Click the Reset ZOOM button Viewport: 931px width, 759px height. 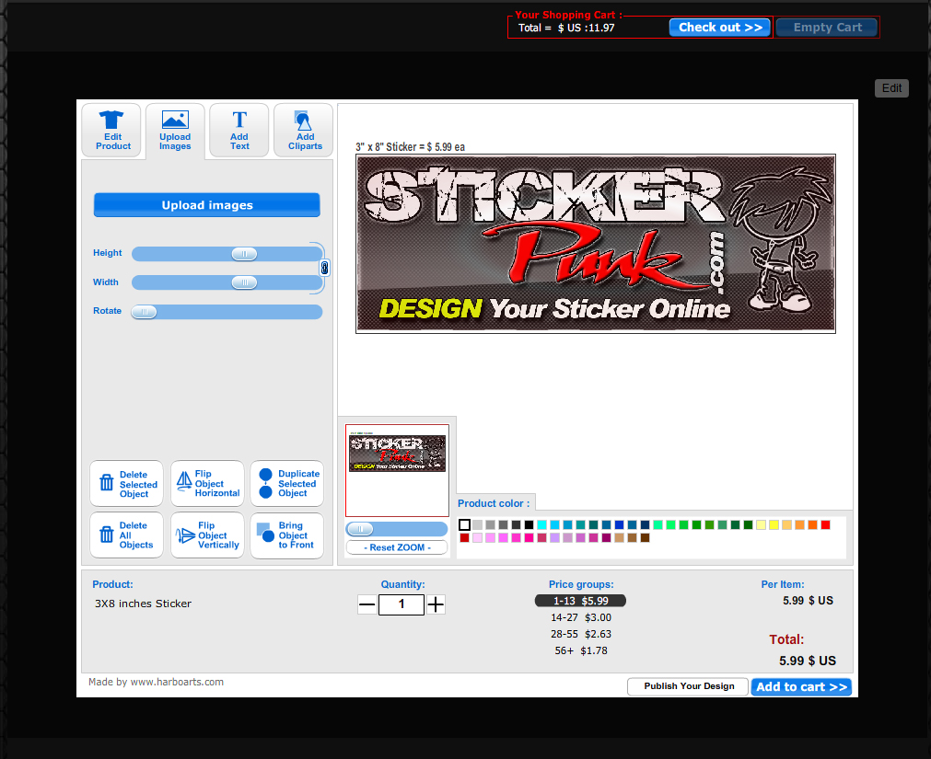click(x=397, y=547)
